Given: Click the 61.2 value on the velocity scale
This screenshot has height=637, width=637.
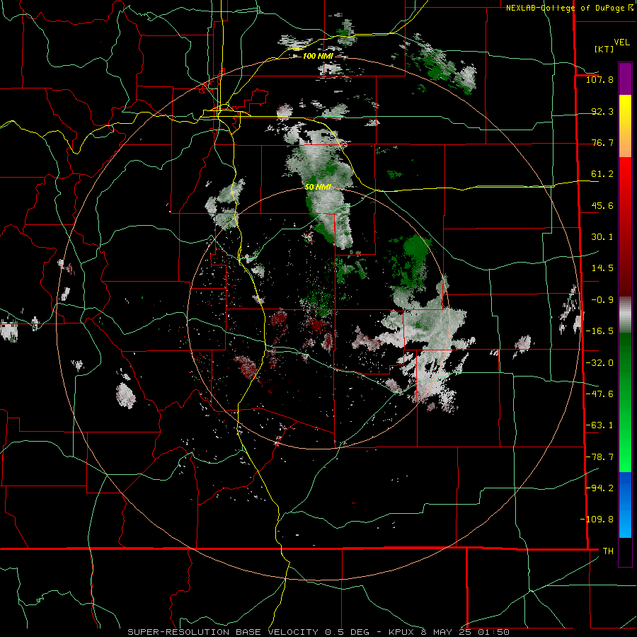Looking at the screenshot, I should [x=602, y=174].
